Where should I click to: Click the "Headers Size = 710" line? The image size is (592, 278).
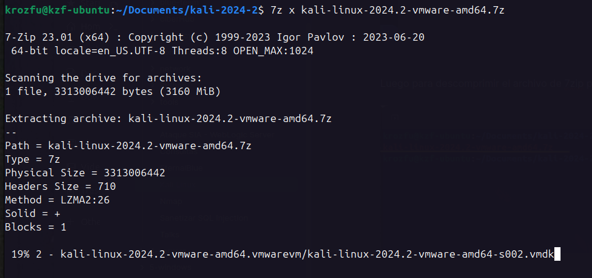60,187
